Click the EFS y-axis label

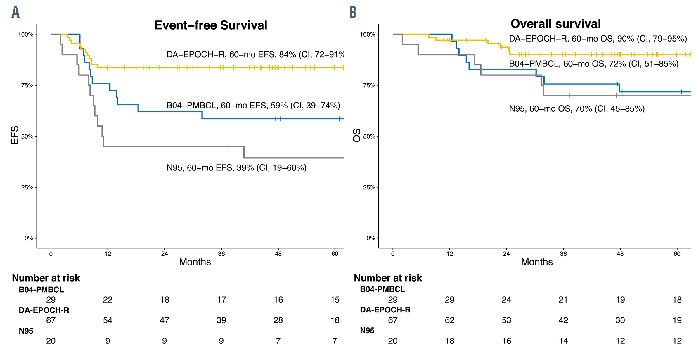[x=15, y=135]
